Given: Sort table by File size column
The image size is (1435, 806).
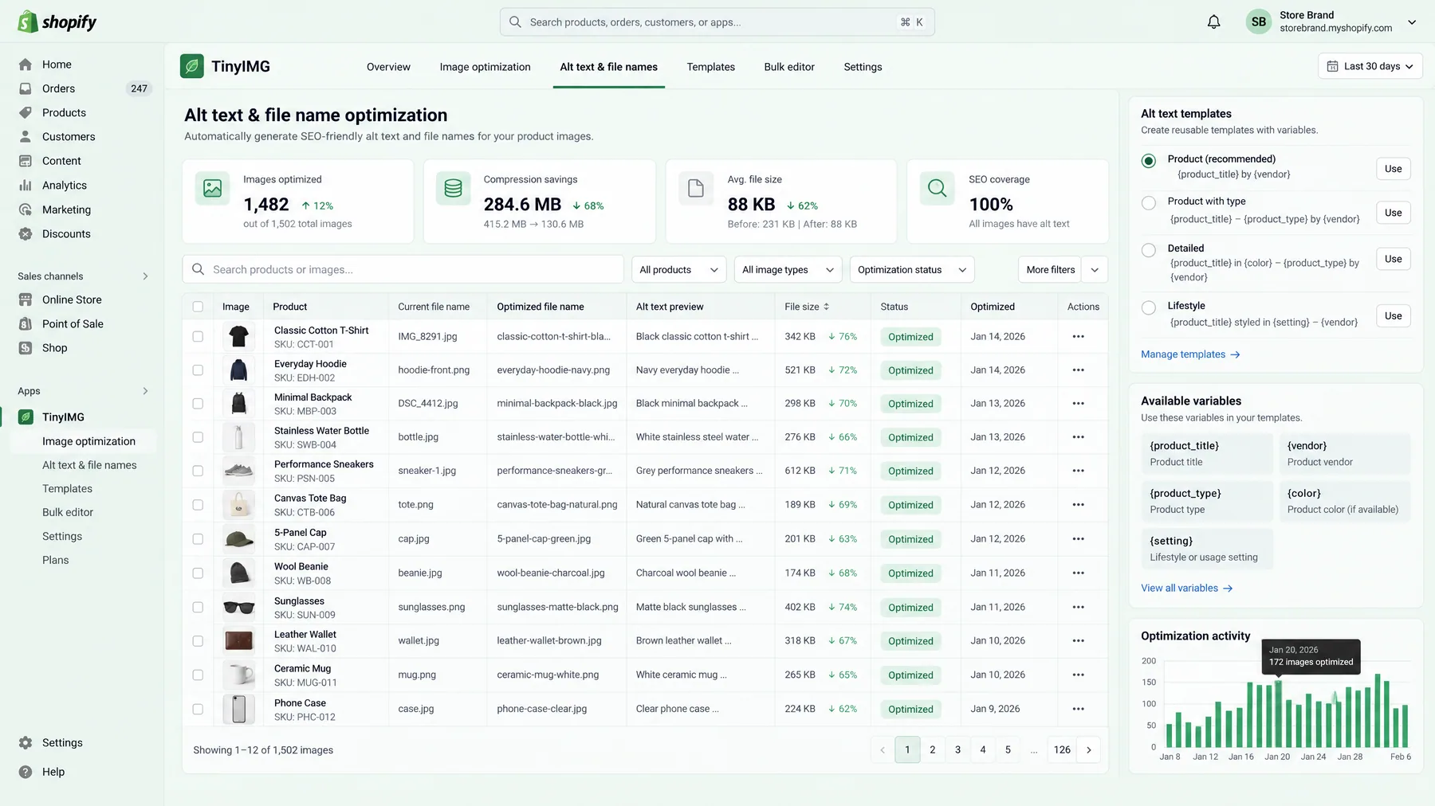Looking at the screenshot, I should click(x=807, y=307).
